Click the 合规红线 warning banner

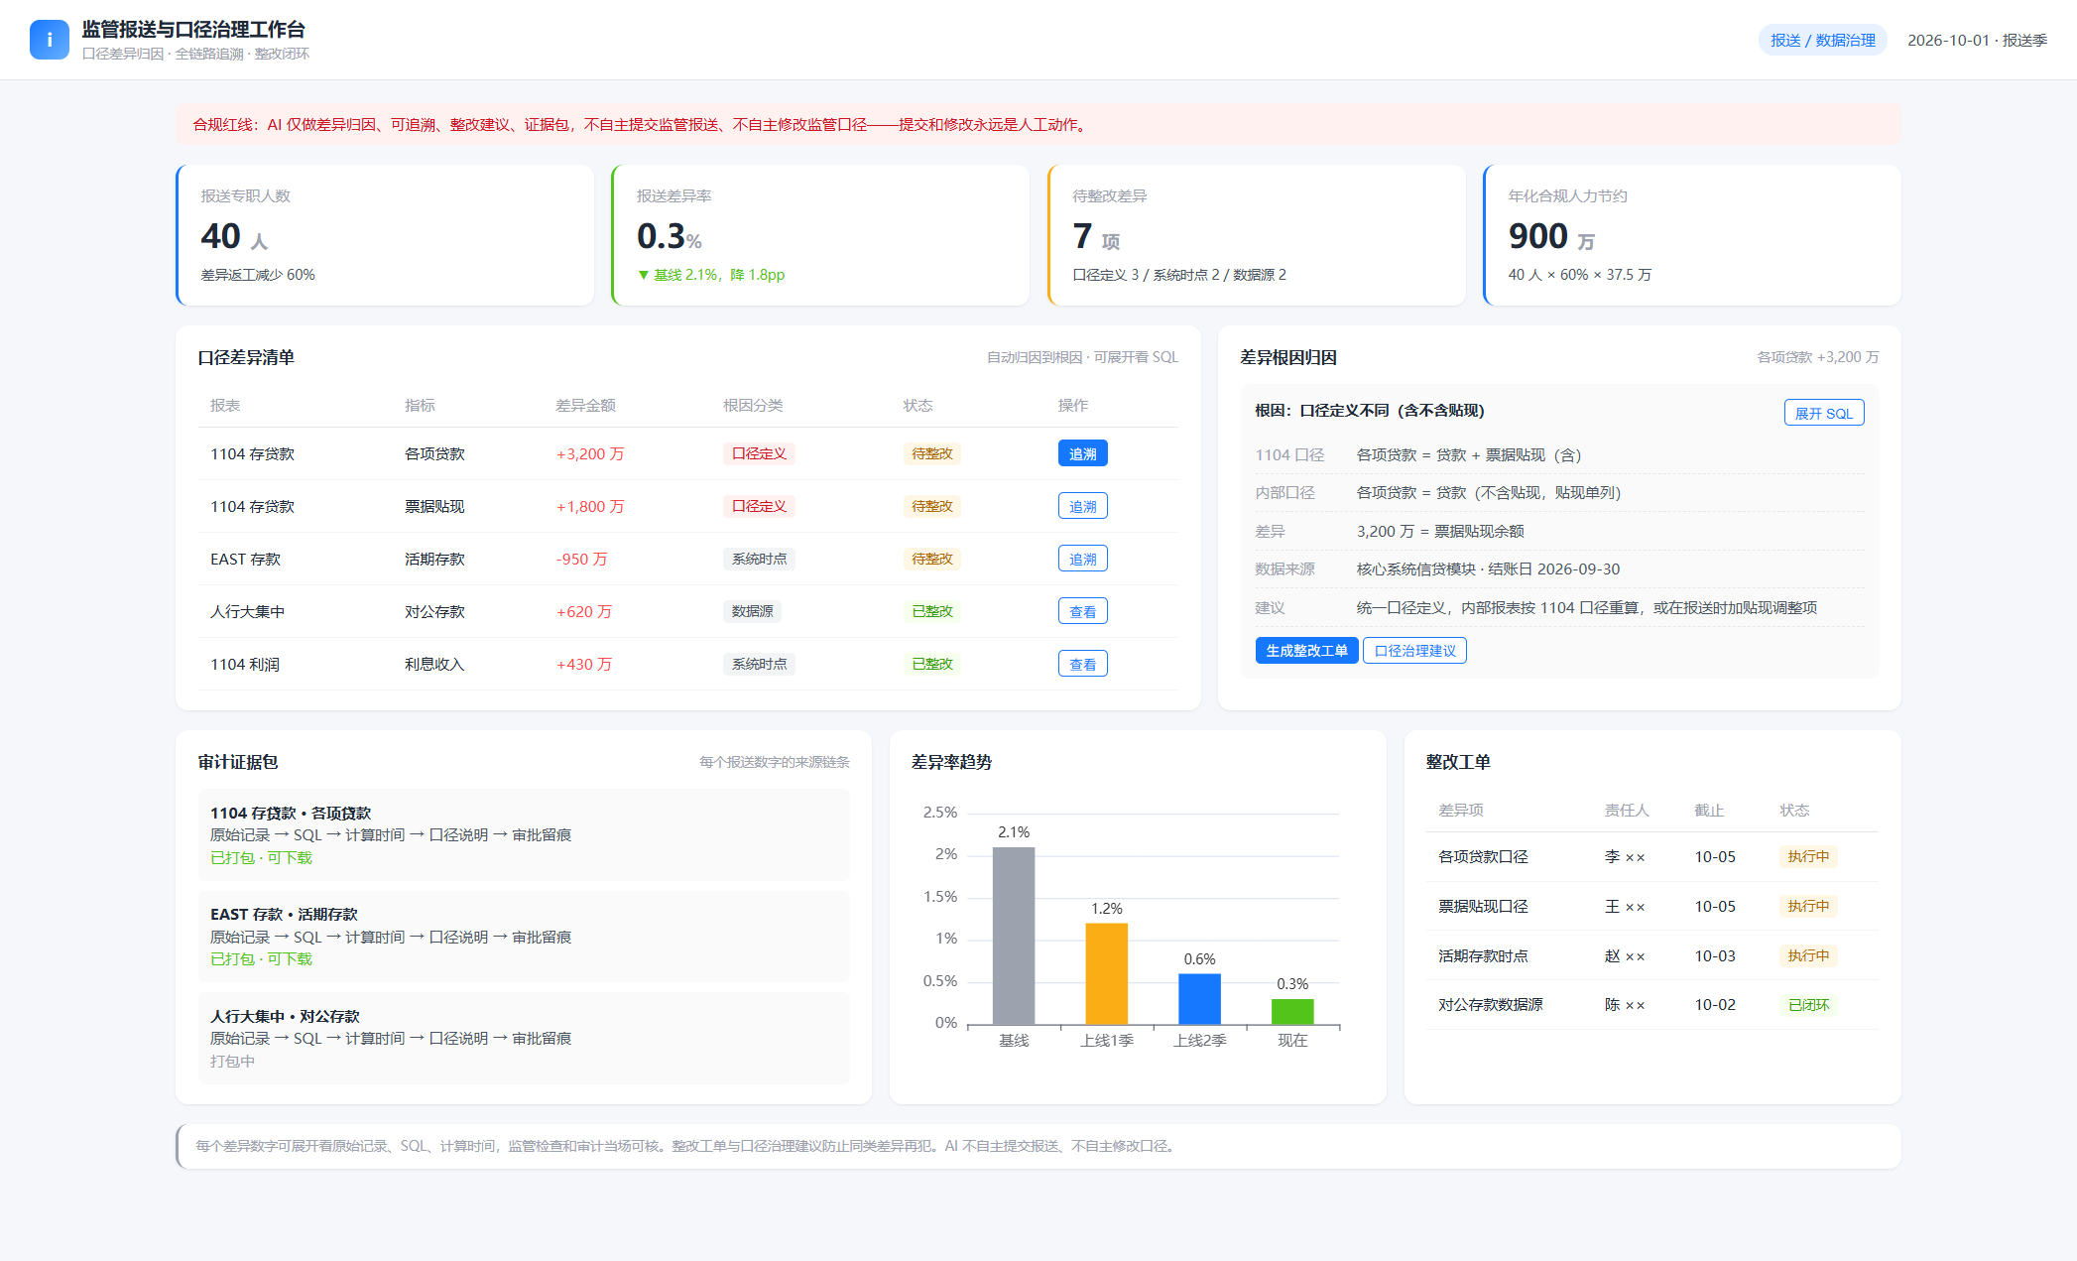click(x=1038, y=124)
